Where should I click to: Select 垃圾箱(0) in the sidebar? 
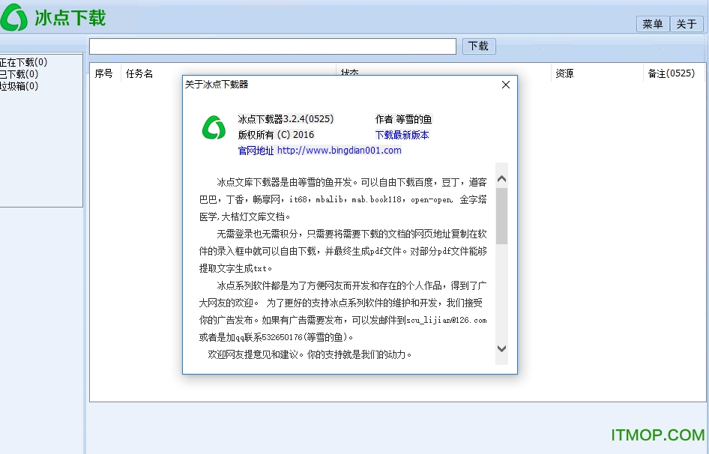(17, 85)
